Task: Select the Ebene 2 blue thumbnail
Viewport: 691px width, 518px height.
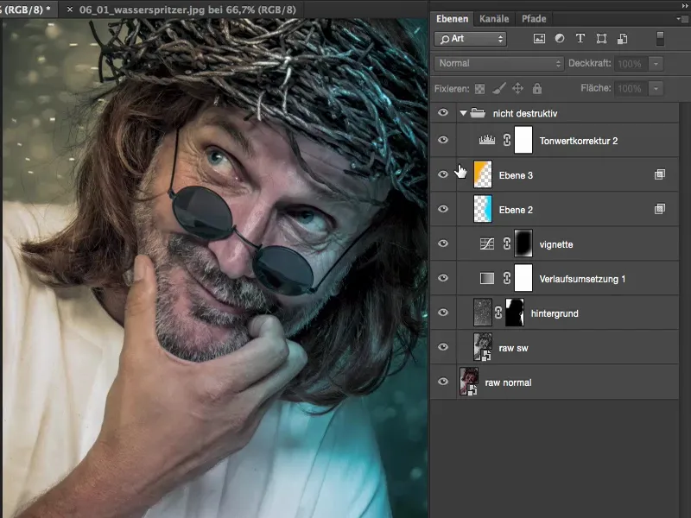Action: tap(483, 209)
